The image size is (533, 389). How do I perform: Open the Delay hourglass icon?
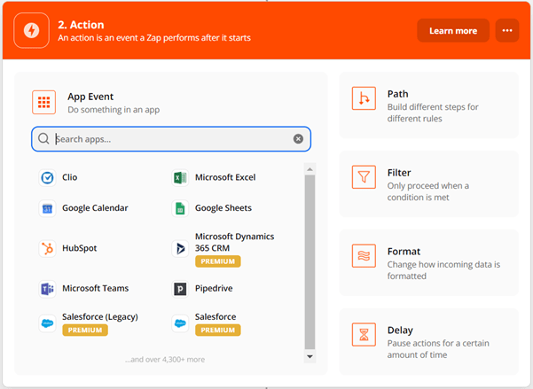[364, 335]
